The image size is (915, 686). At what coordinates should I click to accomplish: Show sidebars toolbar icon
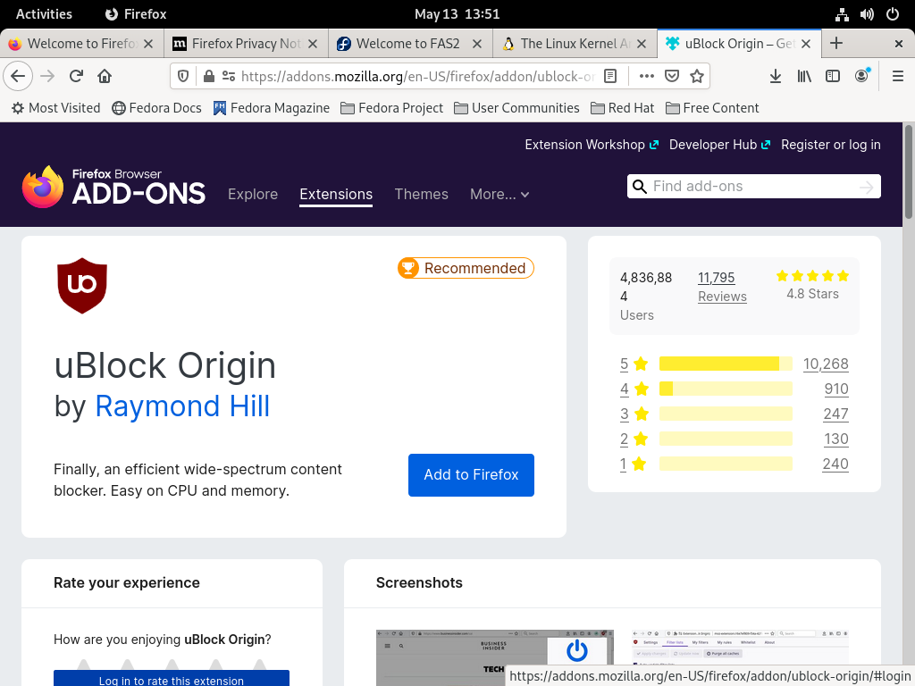pyautogui.click(x=833, y=76)
